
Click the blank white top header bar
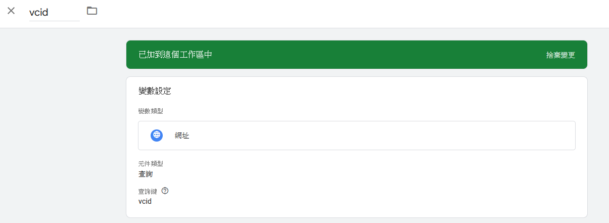[354, 14]
